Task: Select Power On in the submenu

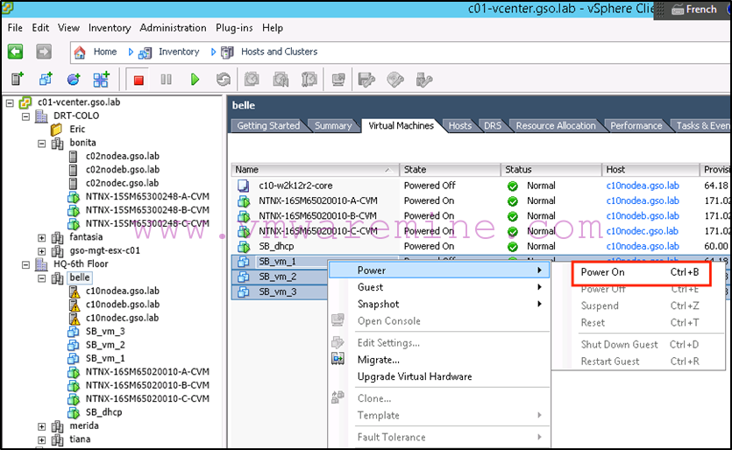Action: coord(641,272)
